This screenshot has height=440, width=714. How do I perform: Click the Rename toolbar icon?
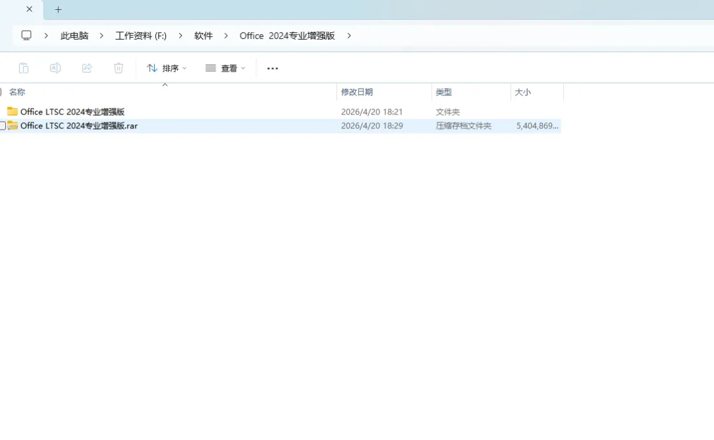click(x=55, y=68)
